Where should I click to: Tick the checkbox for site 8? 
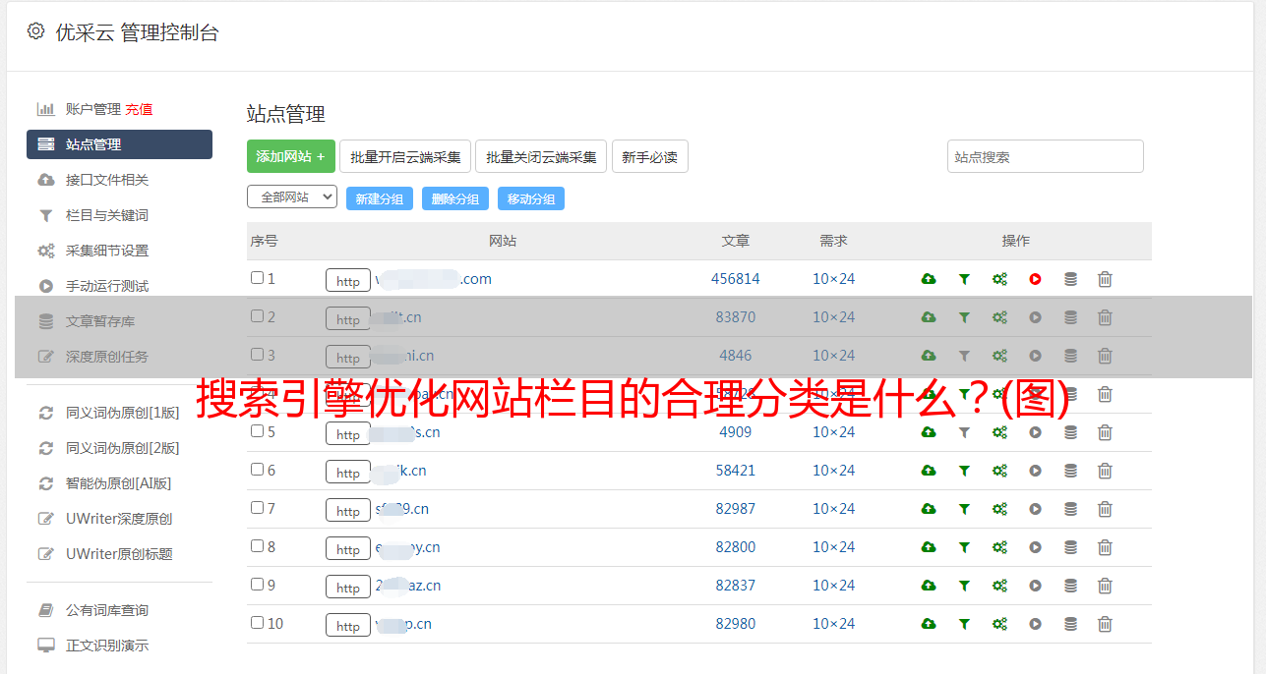[257, 546]
